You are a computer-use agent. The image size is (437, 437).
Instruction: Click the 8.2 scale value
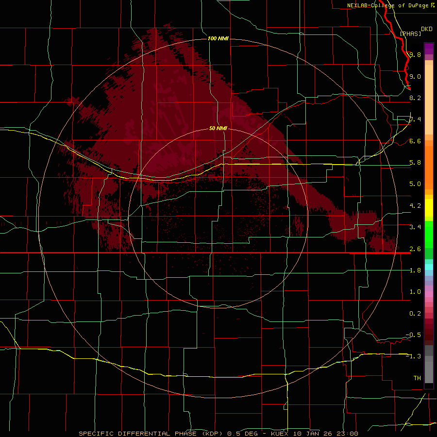[x=415, y=98]
